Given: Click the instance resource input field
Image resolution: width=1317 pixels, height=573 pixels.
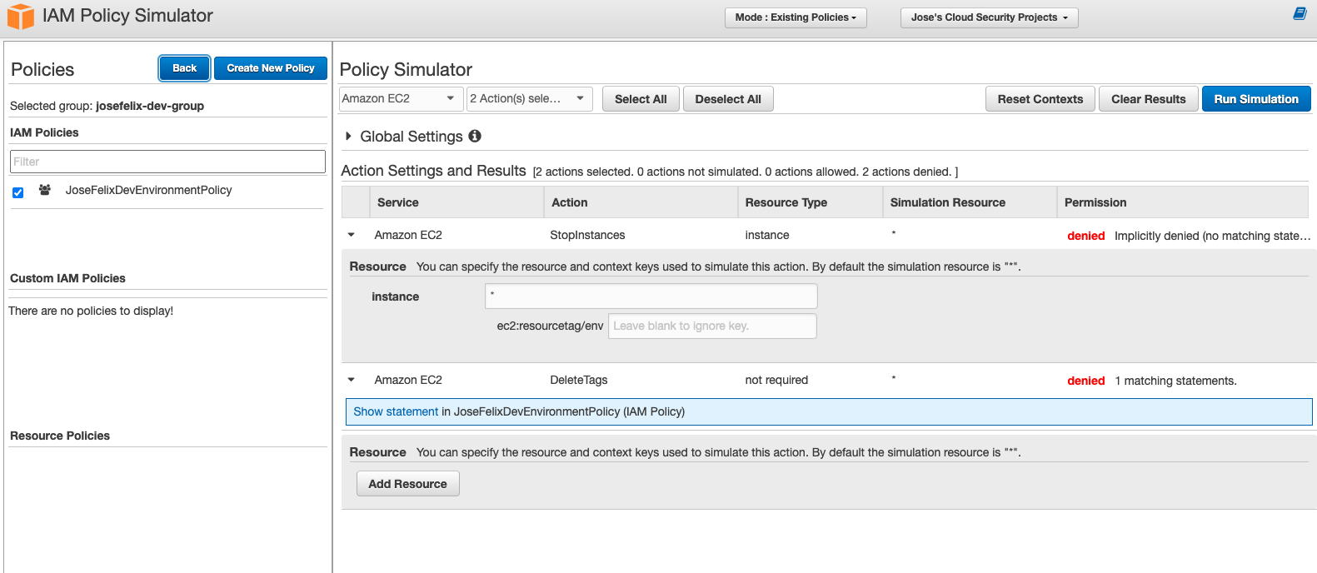Looking at the screenshot, I should (x=651, y=296).
